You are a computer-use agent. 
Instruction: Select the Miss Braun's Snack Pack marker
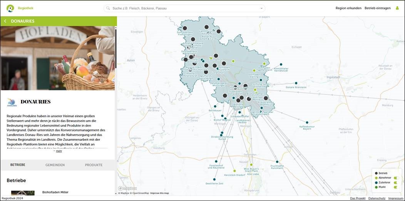coord(251,164)
